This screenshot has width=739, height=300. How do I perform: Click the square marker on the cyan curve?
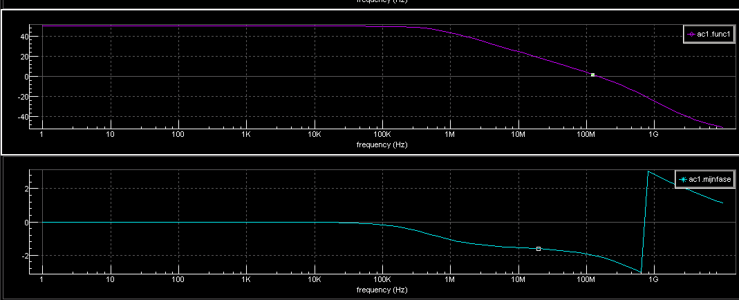tap(539, 248)
